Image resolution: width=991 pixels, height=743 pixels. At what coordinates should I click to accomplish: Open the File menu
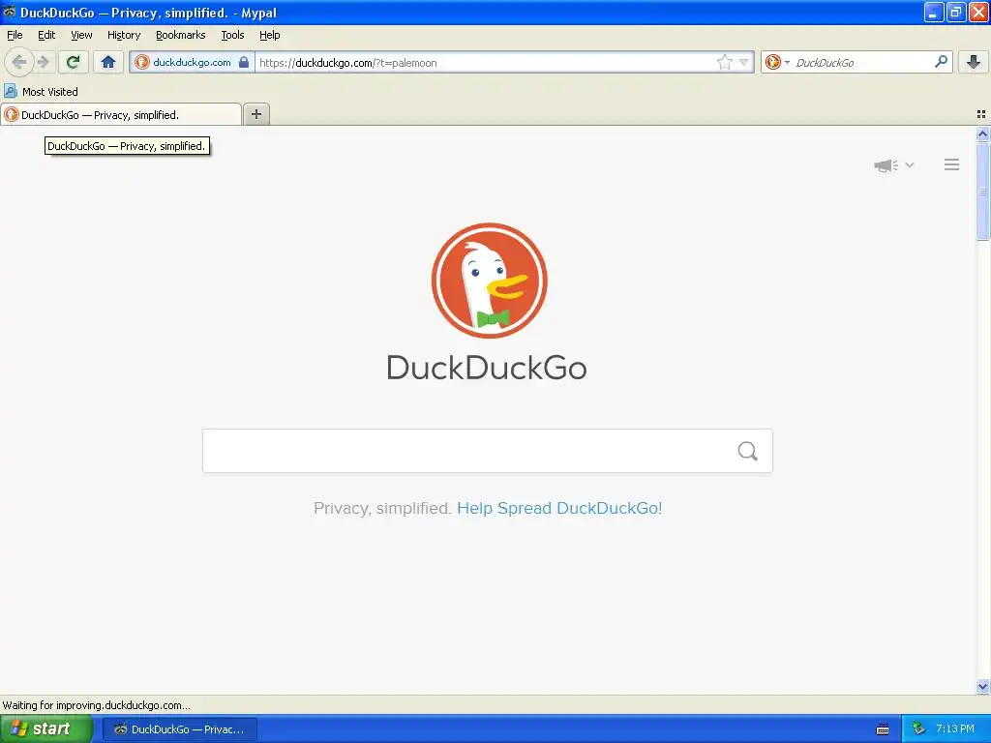tap(15, 35)
